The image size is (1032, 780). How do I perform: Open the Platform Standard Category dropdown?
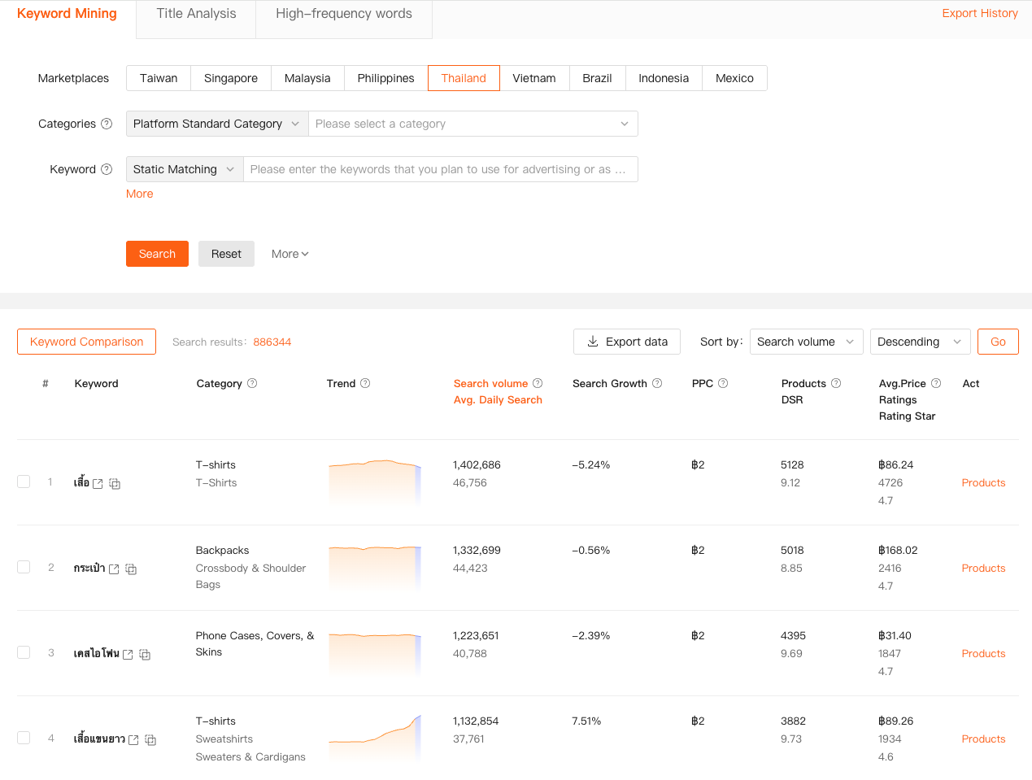tap(216, 124)
